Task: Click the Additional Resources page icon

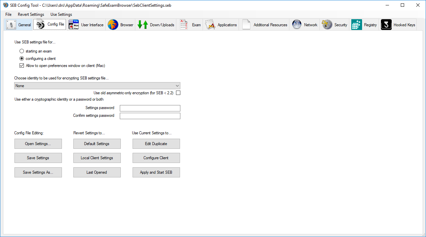Action: pos(246,25)
